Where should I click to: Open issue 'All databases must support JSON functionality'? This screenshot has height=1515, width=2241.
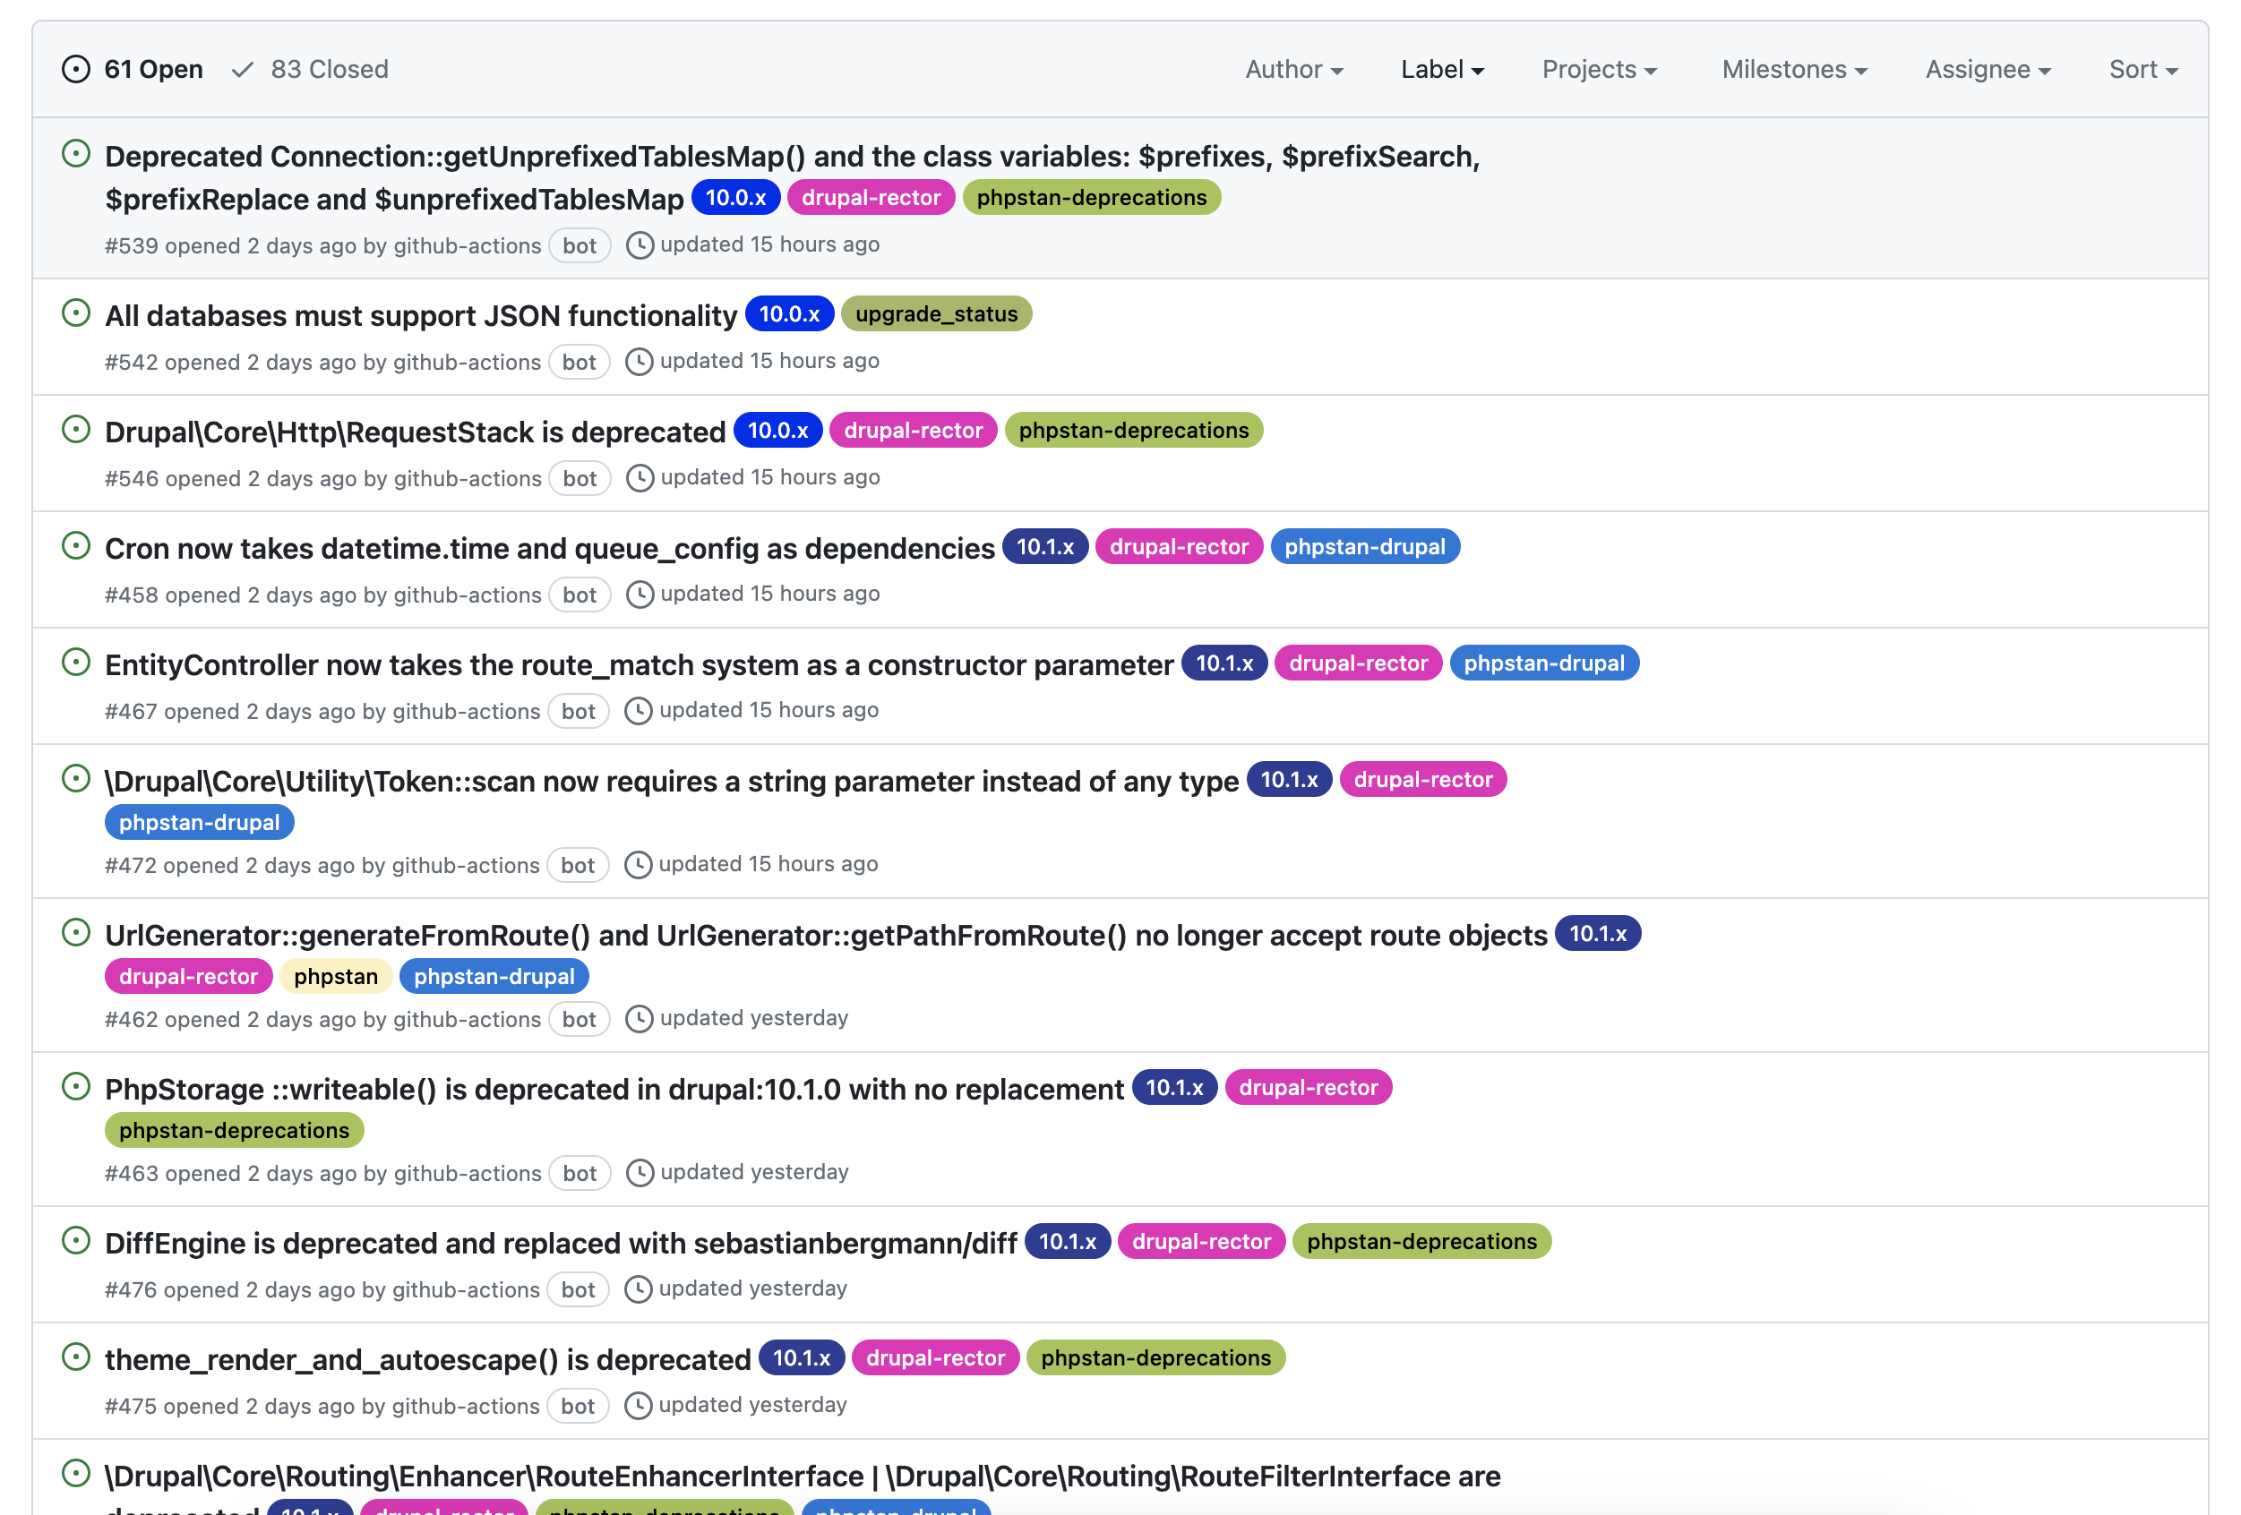click(x=420, y=315)
